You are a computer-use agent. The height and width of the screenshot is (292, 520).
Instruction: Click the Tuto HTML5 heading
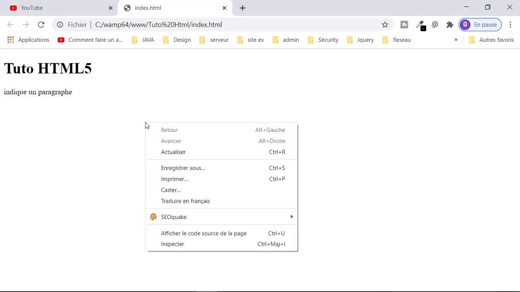(x=48, y=69)
